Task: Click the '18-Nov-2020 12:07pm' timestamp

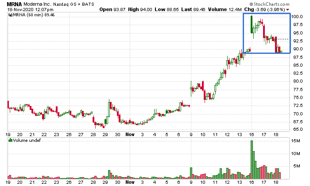Action: coord(30,9)
